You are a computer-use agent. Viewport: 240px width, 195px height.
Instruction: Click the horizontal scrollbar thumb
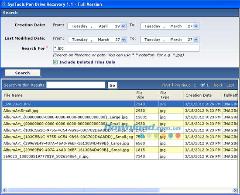(83, 190)
